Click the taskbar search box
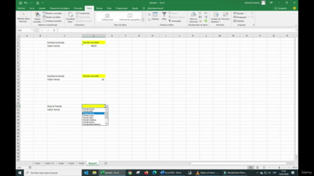 point(52,173)
